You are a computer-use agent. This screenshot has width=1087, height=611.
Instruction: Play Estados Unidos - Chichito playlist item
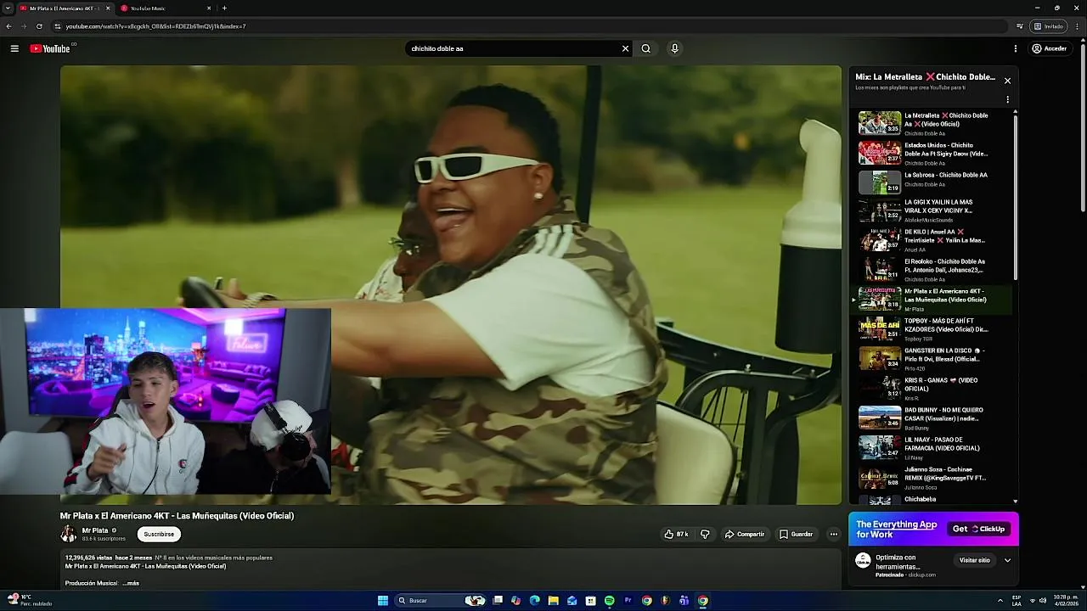click(934, 153)
